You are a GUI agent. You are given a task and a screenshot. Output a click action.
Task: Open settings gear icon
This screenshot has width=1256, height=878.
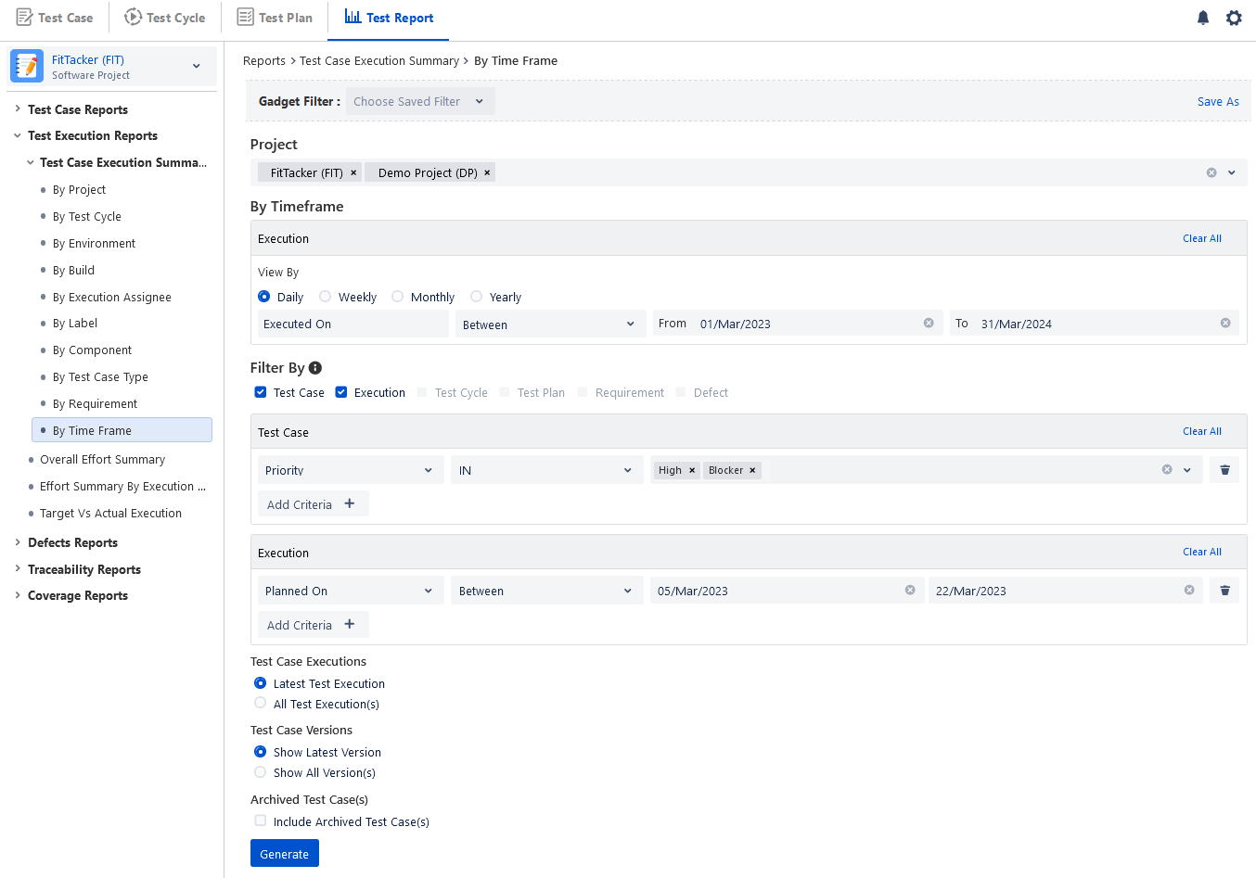tap(1234, 18)
